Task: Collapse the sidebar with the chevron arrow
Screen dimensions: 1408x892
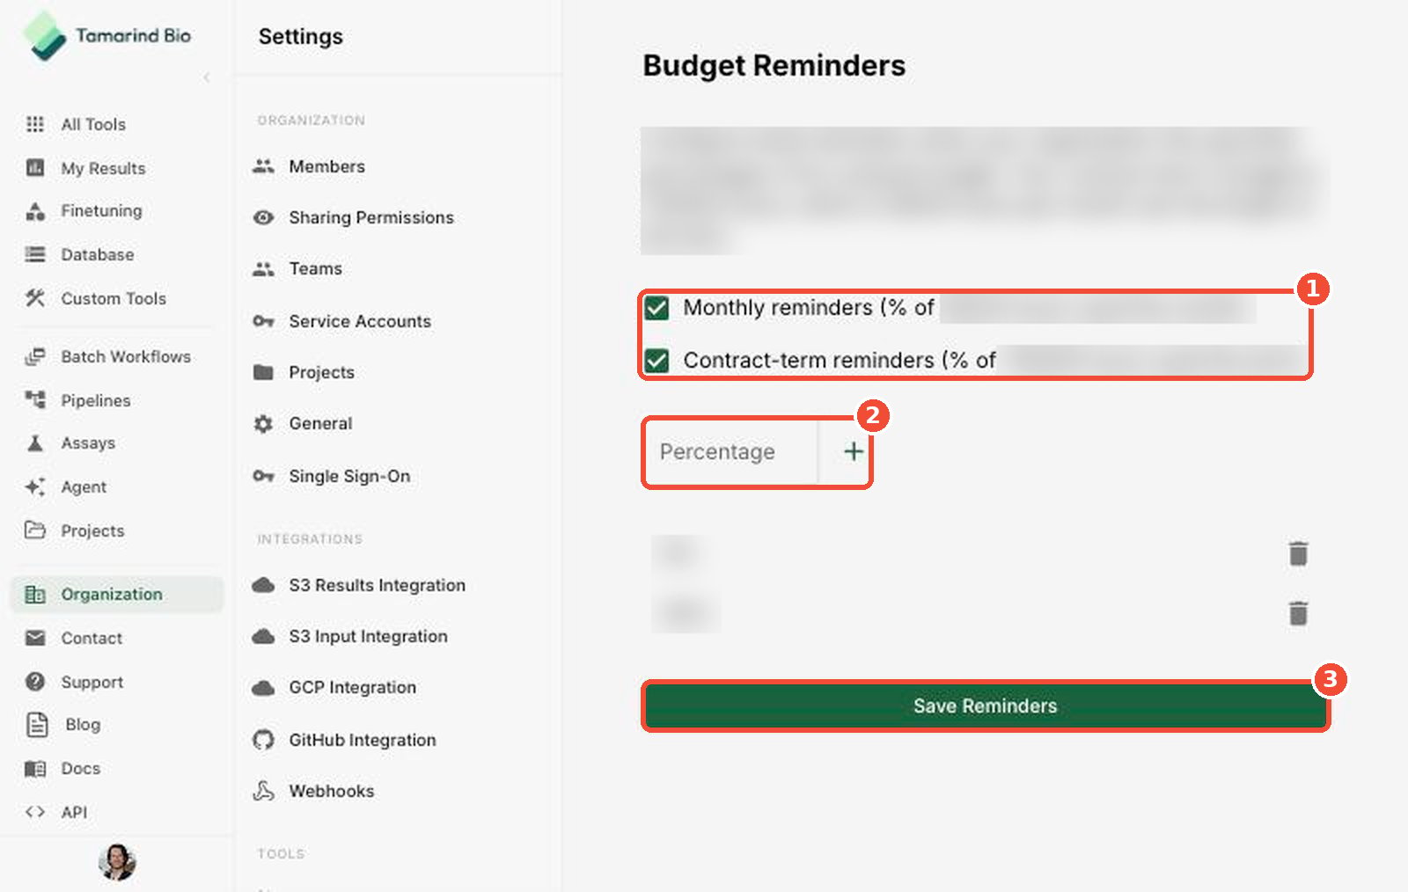Action: 206,77
